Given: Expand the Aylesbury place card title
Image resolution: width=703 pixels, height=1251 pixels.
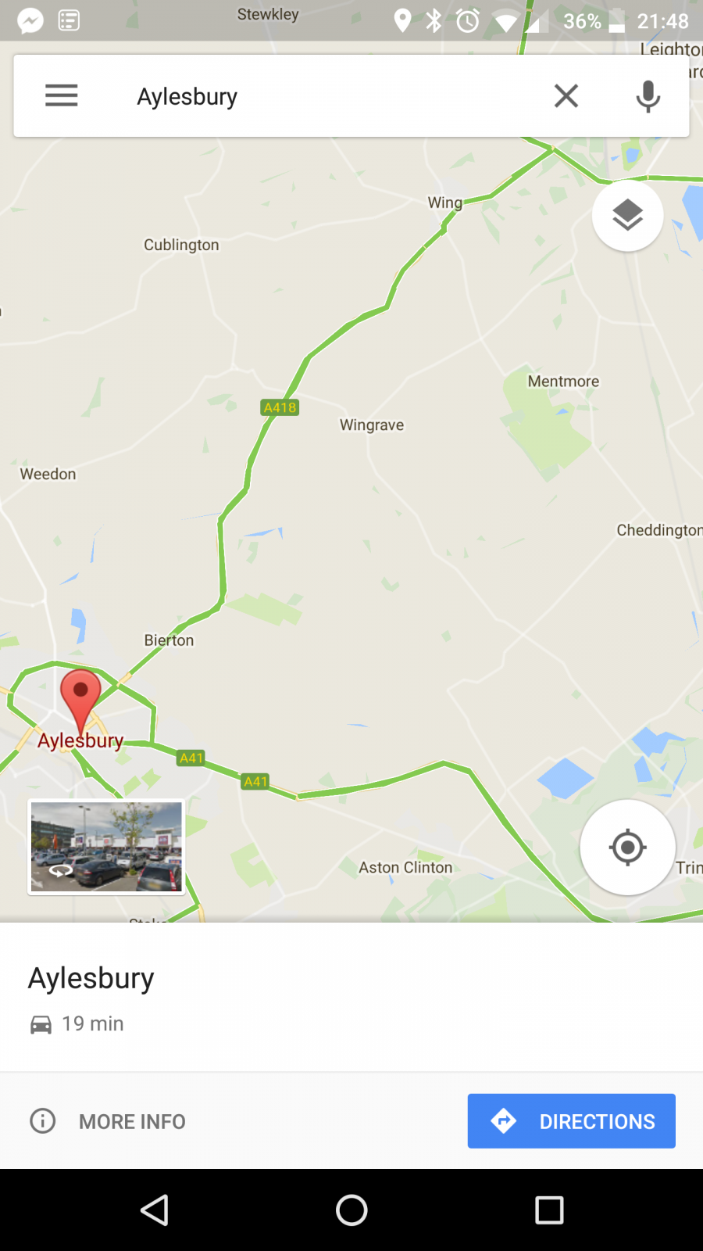Looking at the screenshot, I should 91,978.
